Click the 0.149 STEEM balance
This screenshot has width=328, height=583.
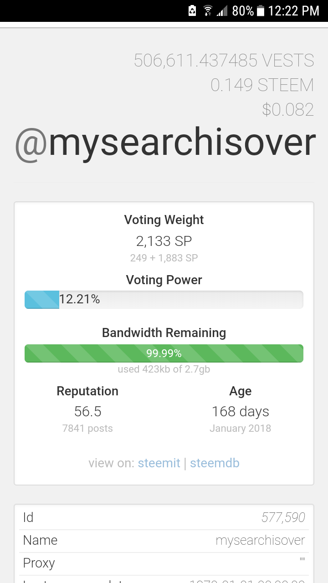262,85
